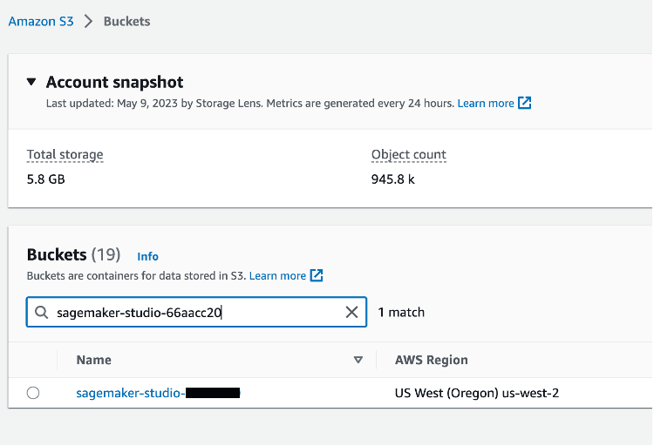The image size is (654, 446).
Task: Click the Name column header
Action: point(94,360)
